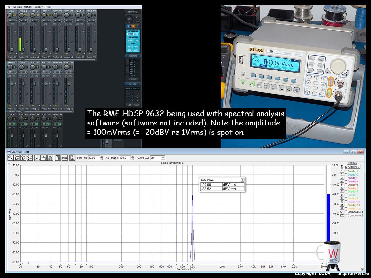Screen dimensions: 371x278
Task: Click the vertical cursor icon in Spectrum toolbar
Action: 72,158
